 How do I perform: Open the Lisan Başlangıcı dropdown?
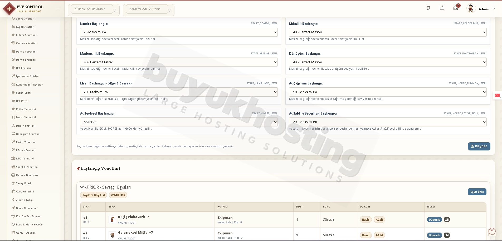click(179, 92)
